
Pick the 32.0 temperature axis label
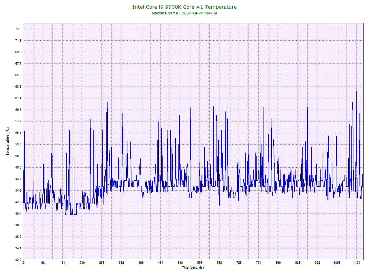(x=18, y=260)
